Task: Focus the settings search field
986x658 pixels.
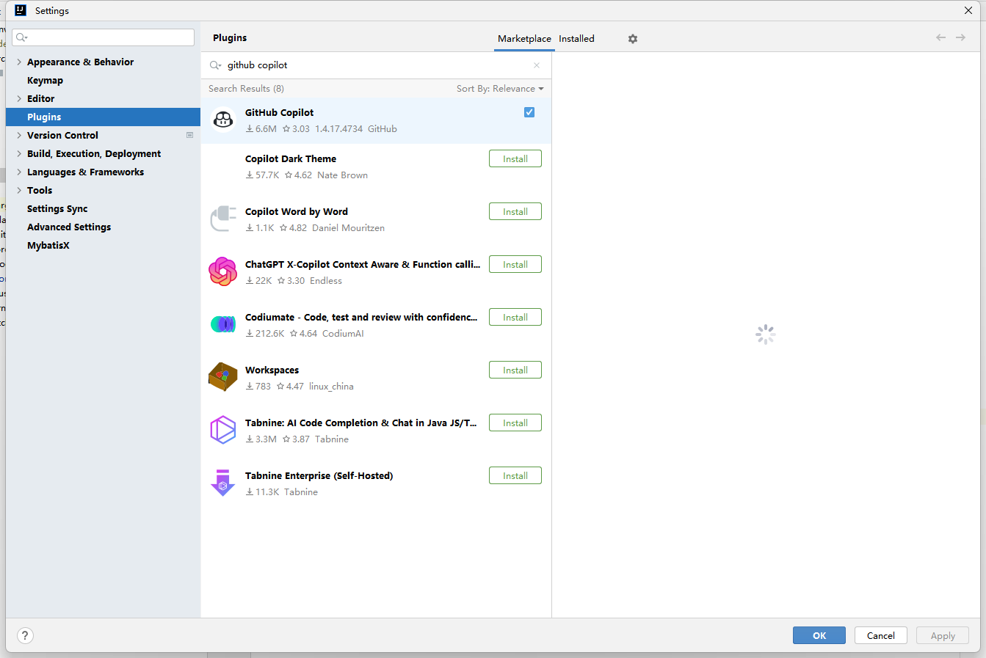Action: tap(103, 37)
